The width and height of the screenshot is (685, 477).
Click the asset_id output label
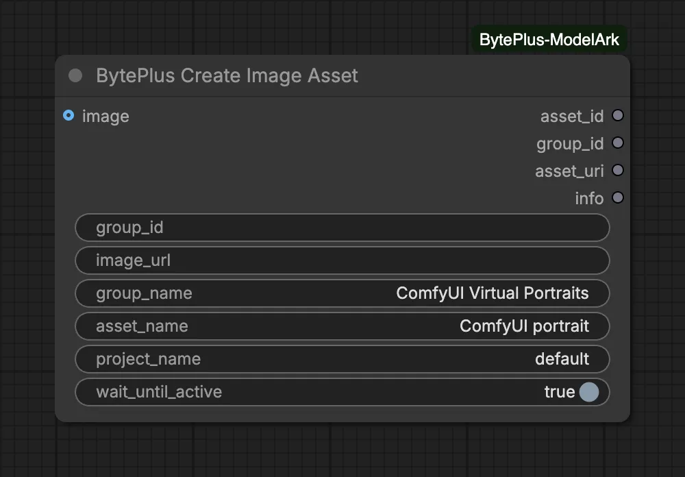pyautogui.click(x=572, y=117)
